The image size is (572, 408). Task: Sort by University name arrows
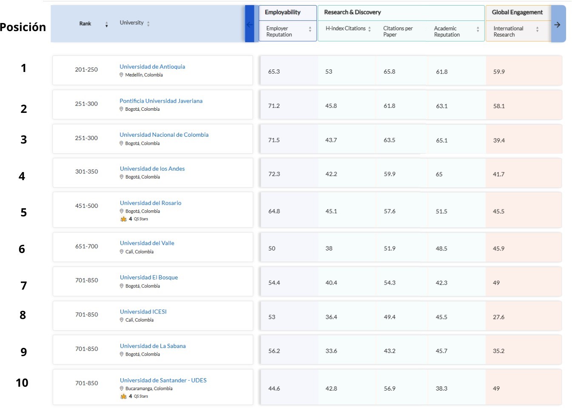click(148, 24)
